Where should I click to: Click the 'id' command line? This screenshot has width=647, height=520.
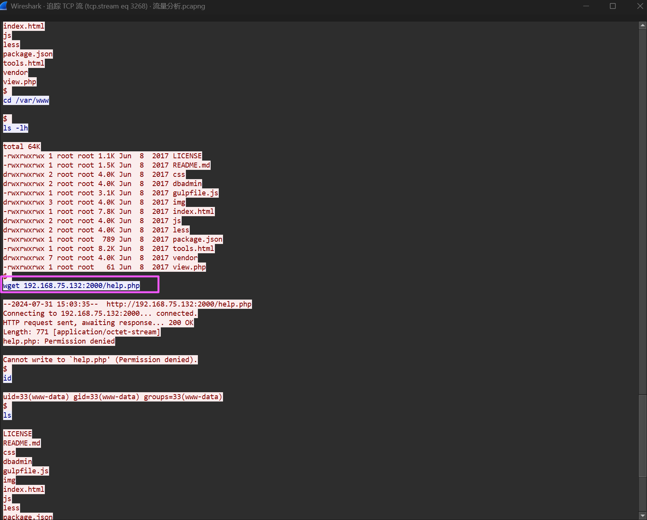pyautogui.click(x=7, y=378)
